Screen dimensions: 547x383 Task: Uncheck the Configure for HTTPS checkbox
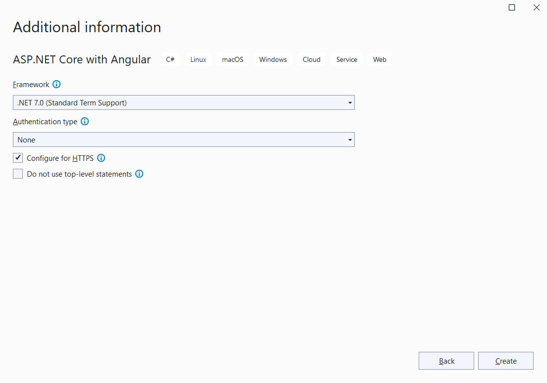[x=18, y=158]
